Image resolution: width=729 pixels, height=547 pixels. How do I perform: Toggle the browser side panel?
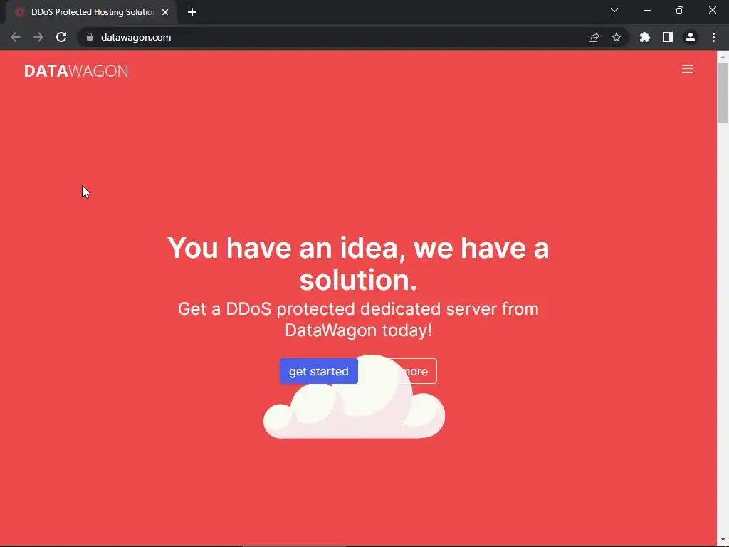[668, 37]
